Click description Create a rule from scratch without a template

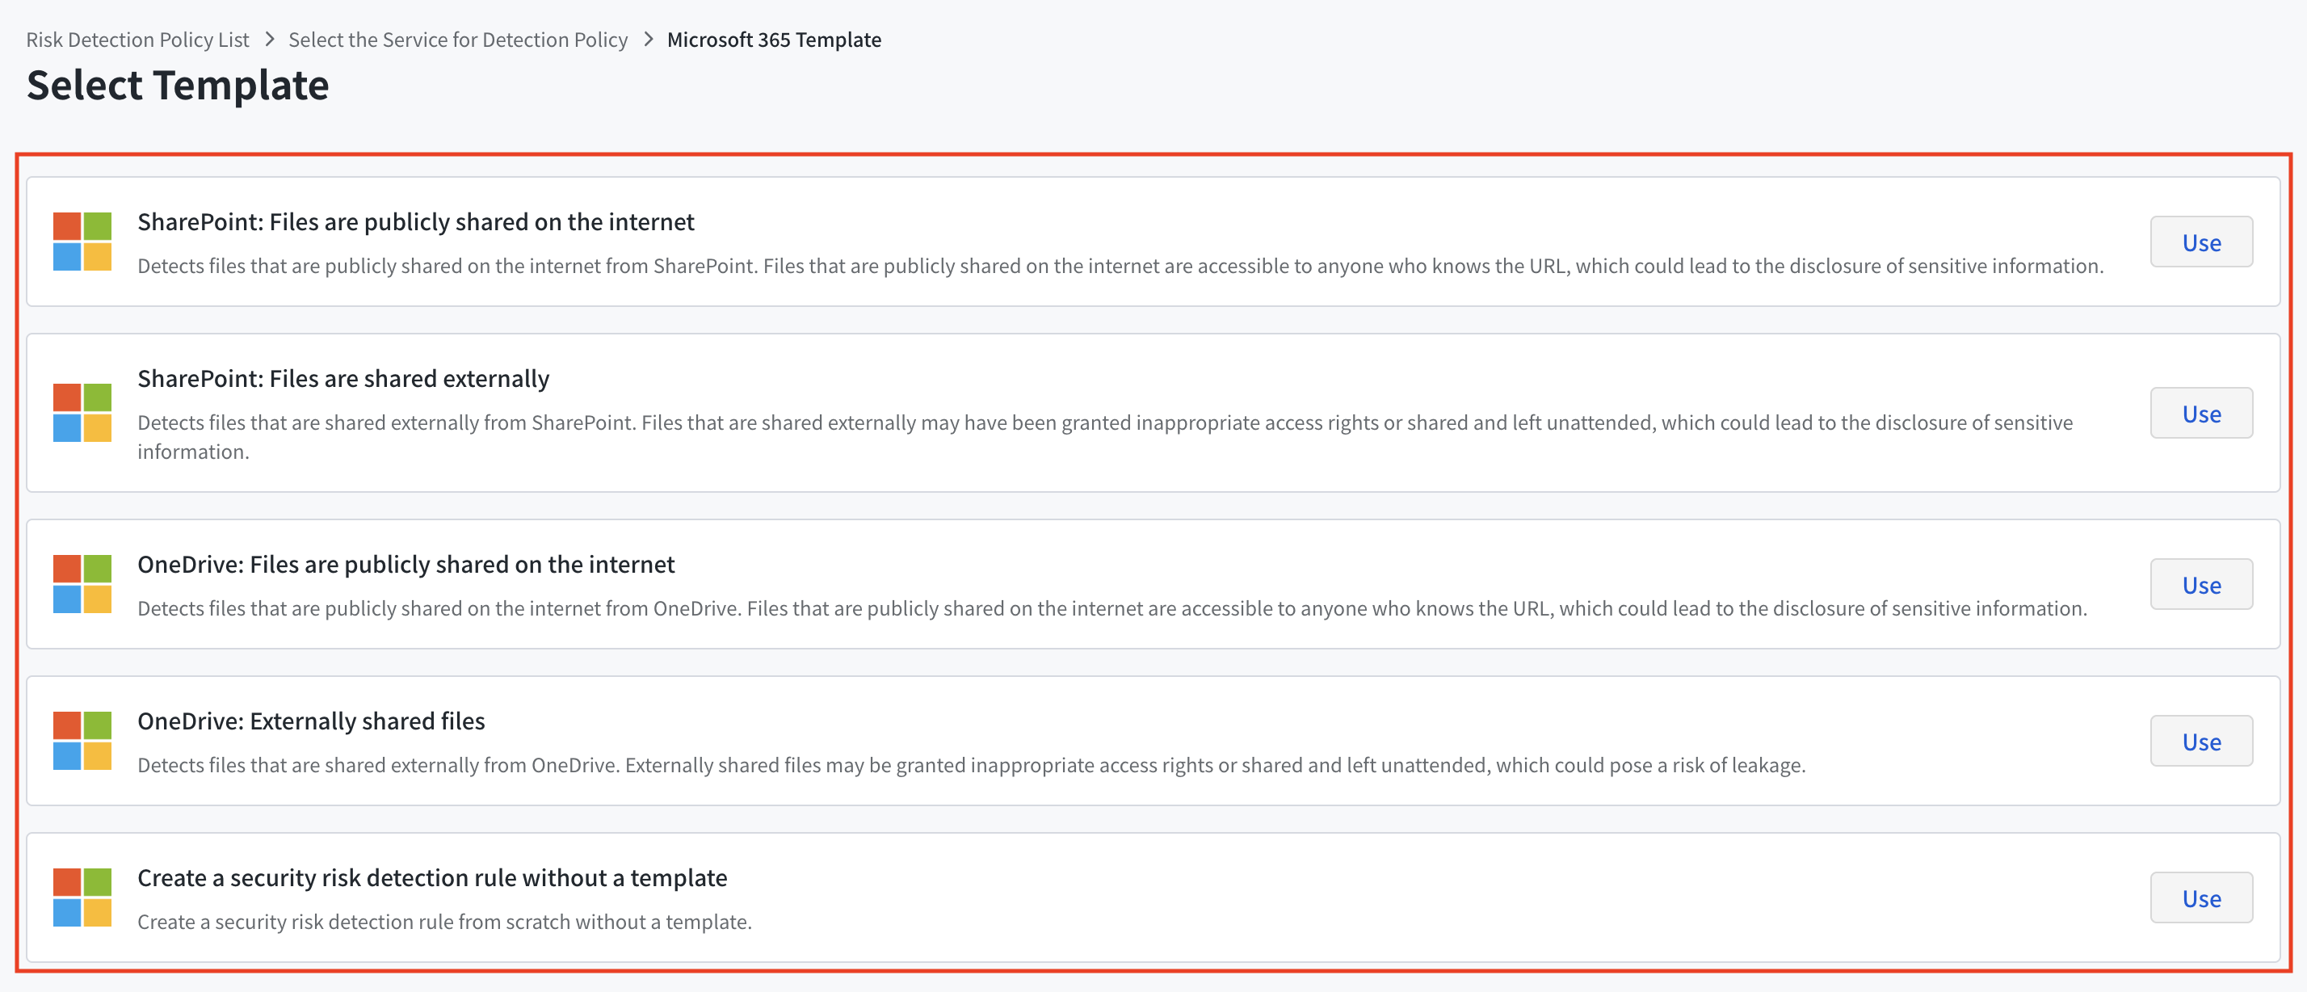coord(444,921)
